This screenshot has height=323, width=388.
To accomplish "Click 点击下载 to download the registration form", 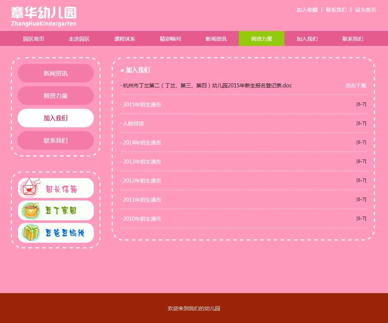I will click(x=355, y=86).
